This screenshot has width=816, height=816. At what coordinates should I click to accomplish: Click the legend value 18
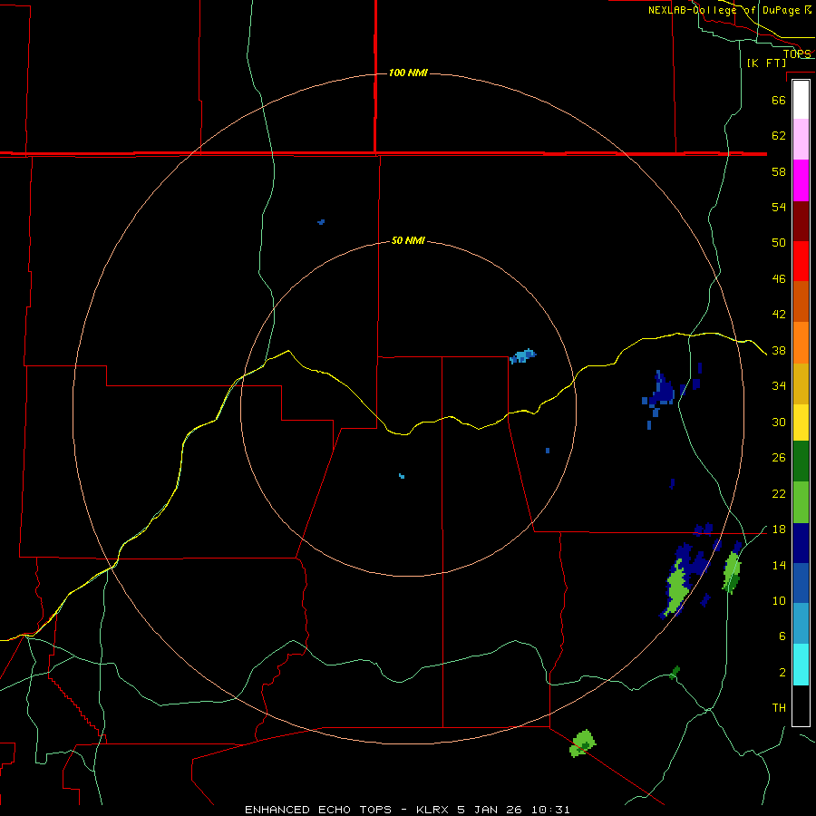(x=779, y=529)
